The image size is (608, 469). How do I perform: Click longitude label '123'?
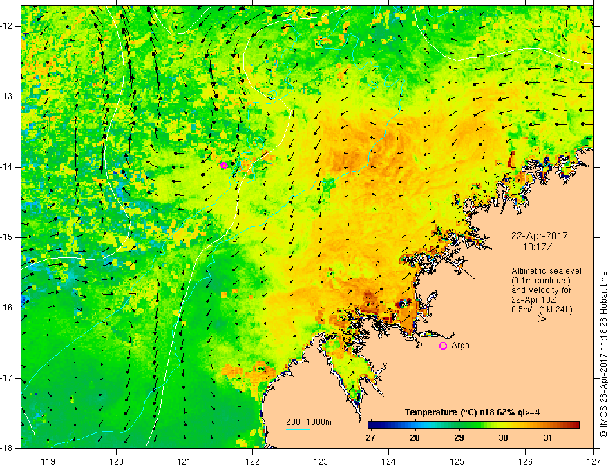pos(321,461)
